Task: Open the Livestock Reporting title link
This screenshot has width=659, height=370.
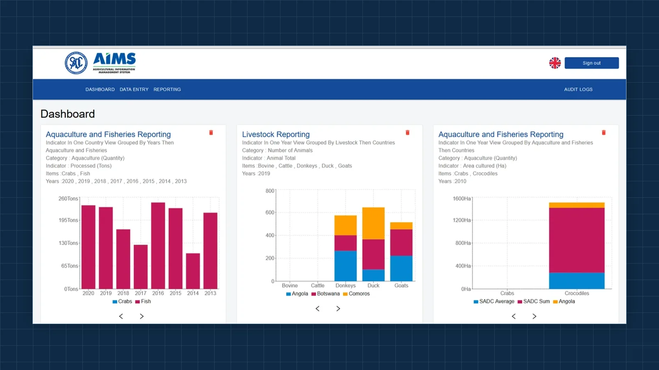Action: pos(276,134)
